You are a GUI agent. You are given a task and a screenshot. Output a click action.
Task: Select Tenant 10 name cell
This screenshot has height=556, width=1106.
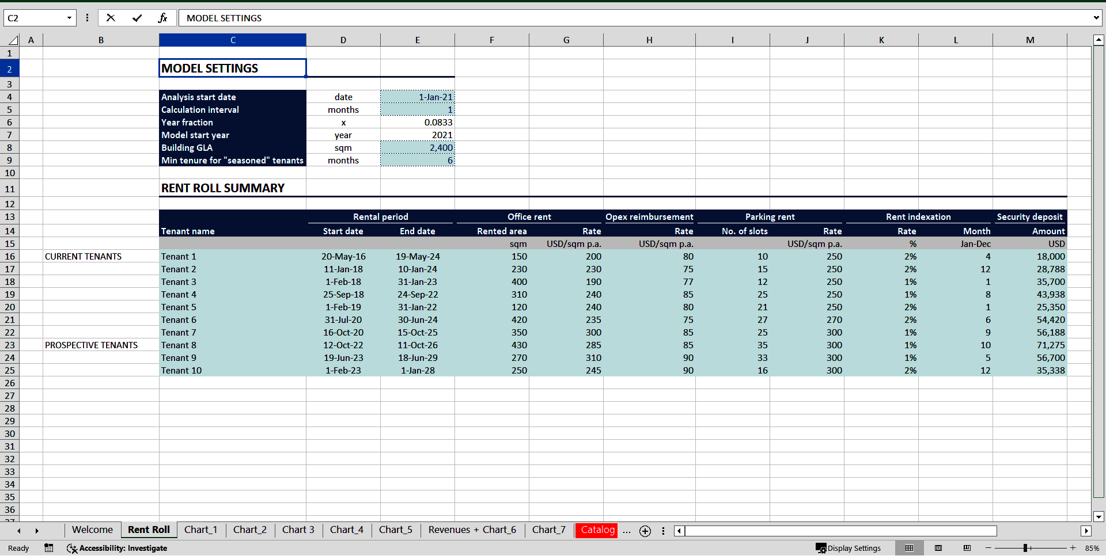[233, 370]
